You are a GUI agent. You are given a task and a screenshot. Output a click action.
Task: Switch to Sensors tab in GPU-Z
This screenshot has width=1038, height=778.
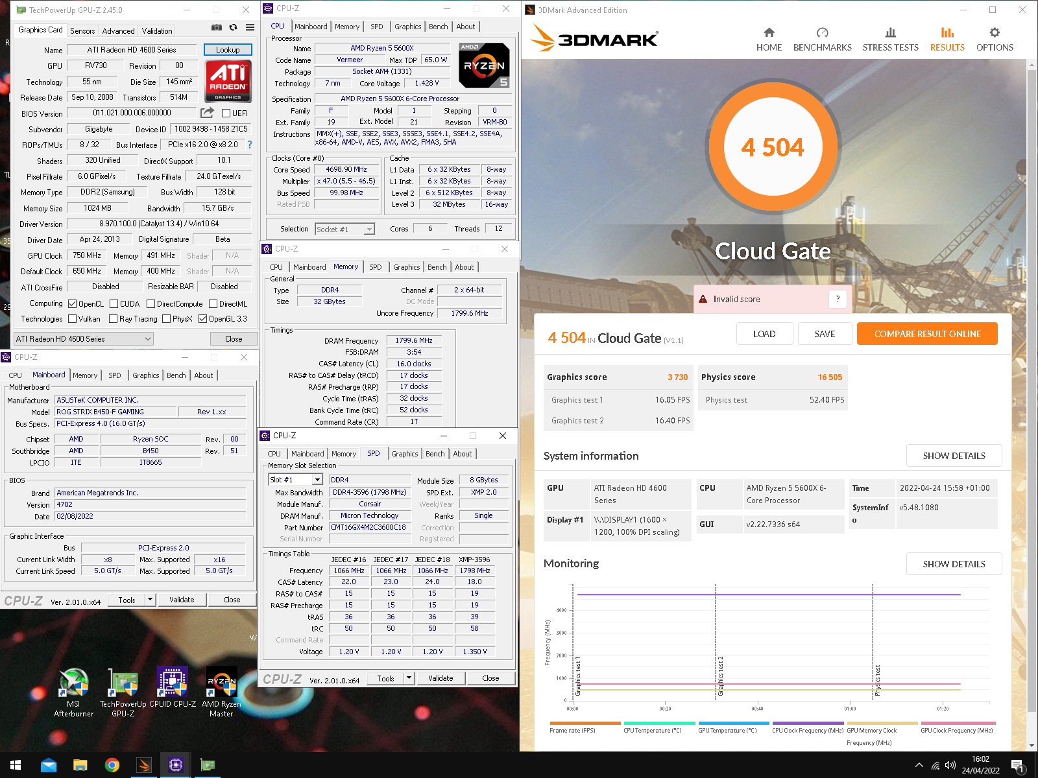(x=82, y=30)
